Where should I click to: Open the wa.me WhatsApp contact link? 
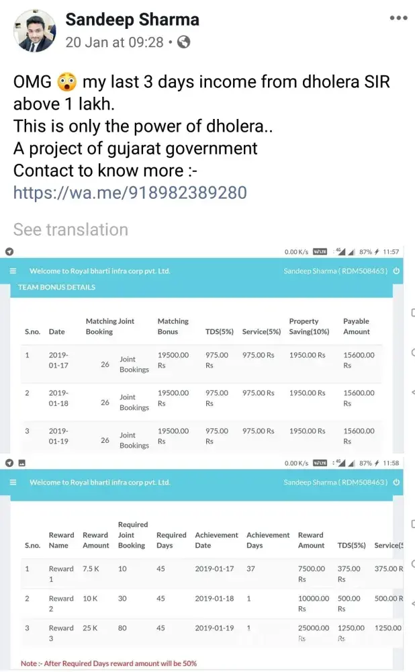130,193
